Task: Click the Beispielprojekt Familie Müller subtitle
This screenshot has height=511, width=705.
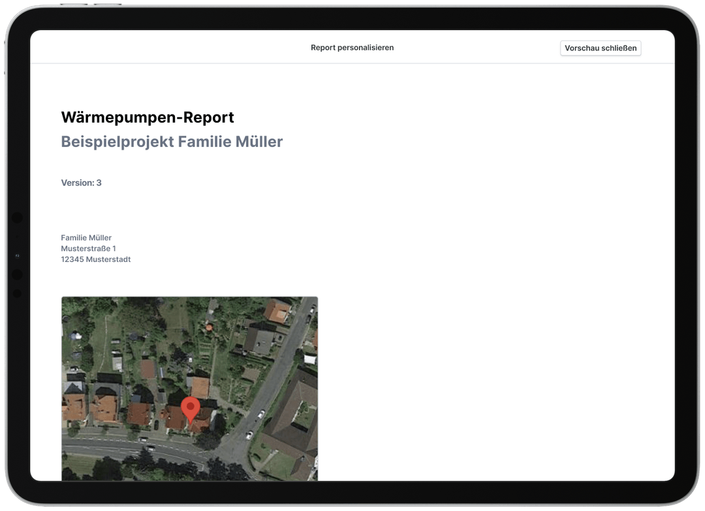Action: click(x=172, y=141)
